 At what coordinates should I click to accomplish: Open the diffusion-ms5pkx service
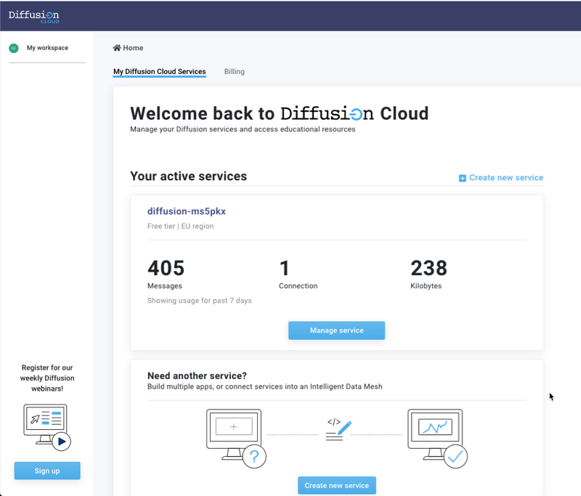tap(186, 211)
